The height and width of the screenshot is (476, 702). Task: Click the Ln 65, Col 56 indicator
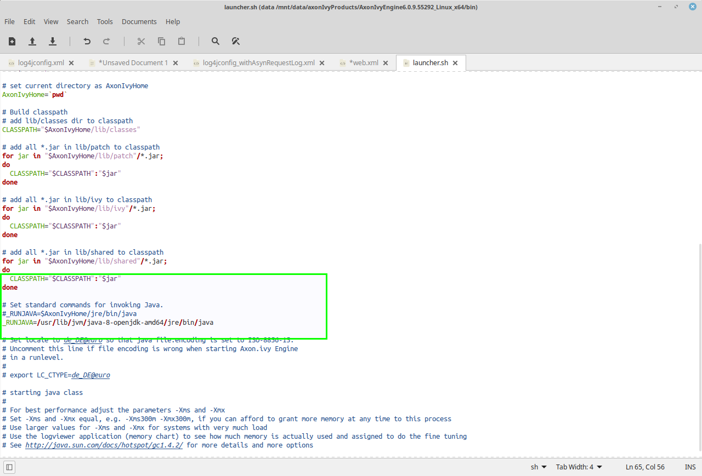pyautogui.click(x=645, y=467)
